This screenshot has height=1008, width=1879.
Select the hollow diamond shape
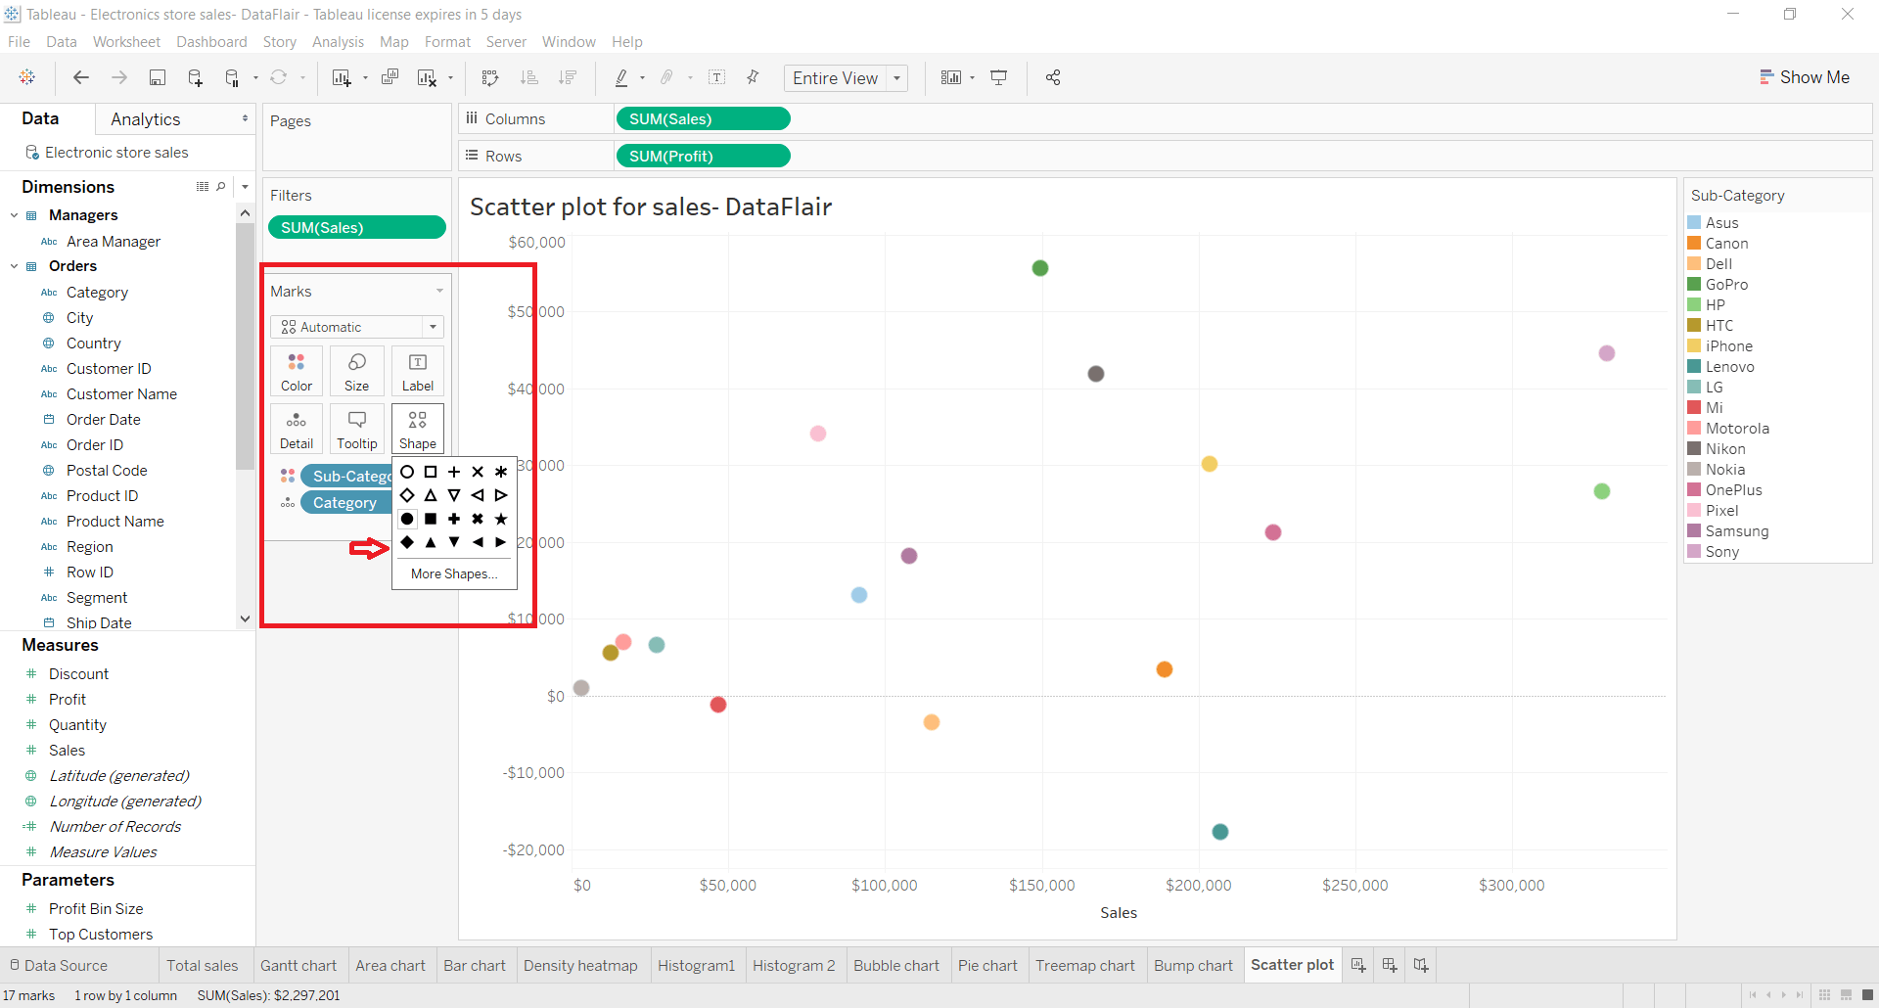pos(407,495)
